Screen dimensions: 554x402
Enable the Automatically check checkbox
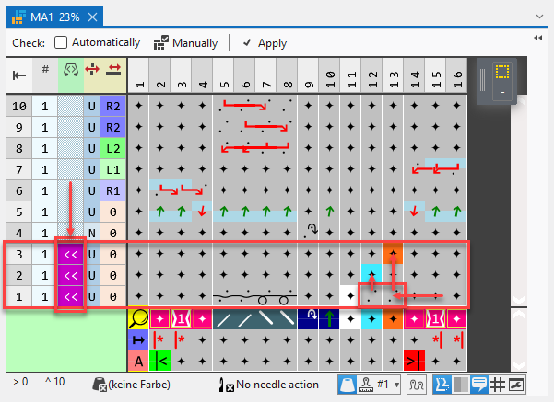61,42
